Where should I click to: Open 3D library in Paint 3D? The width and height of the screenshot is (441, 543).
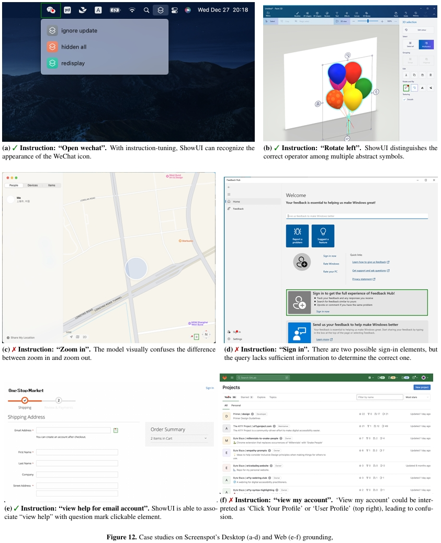click(367, 14)
